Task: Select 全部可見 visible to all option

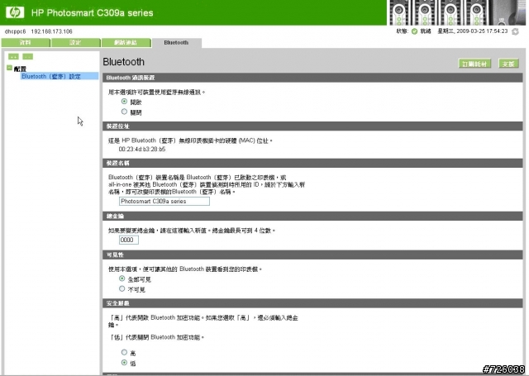Action: pyautogui.click(x=122, y=278)
